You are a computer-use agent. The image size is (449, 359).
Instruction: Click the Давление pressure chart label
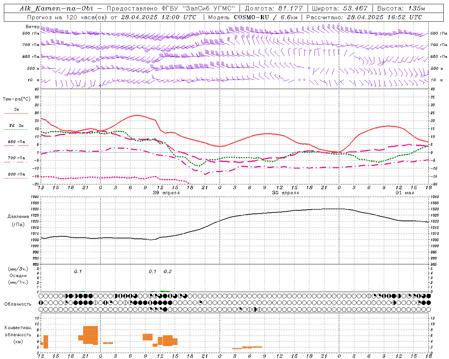[18, 217]
